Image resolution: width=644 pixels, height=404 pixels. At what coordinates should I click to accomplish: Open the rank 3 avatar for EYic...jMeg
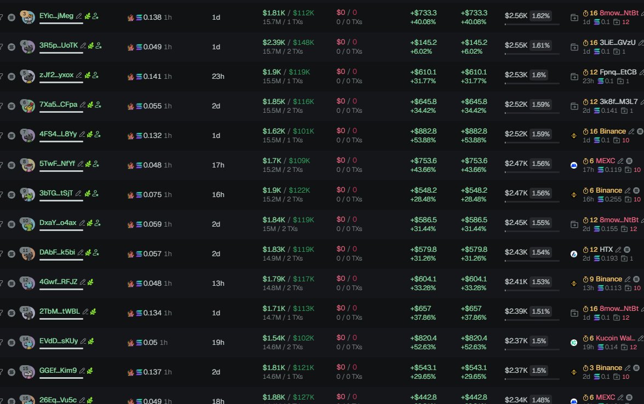click(27, 18)
